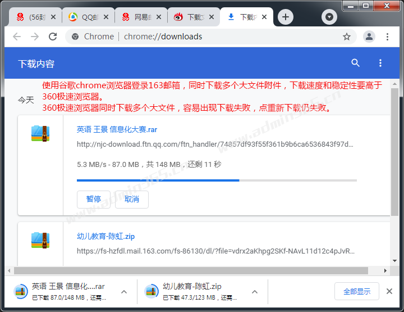This screenshot has height=312, width=404.
Task: Open the 幼儿教育-陈虹.zip file link
Action: [x=105, y=236]
